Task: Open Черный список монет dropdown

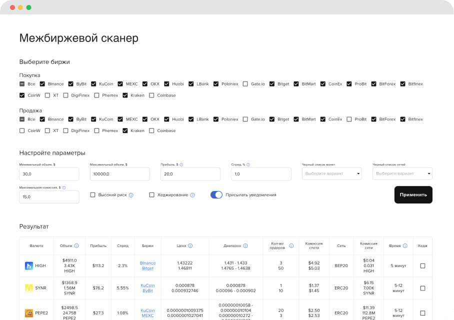Action: coord(332,173)
